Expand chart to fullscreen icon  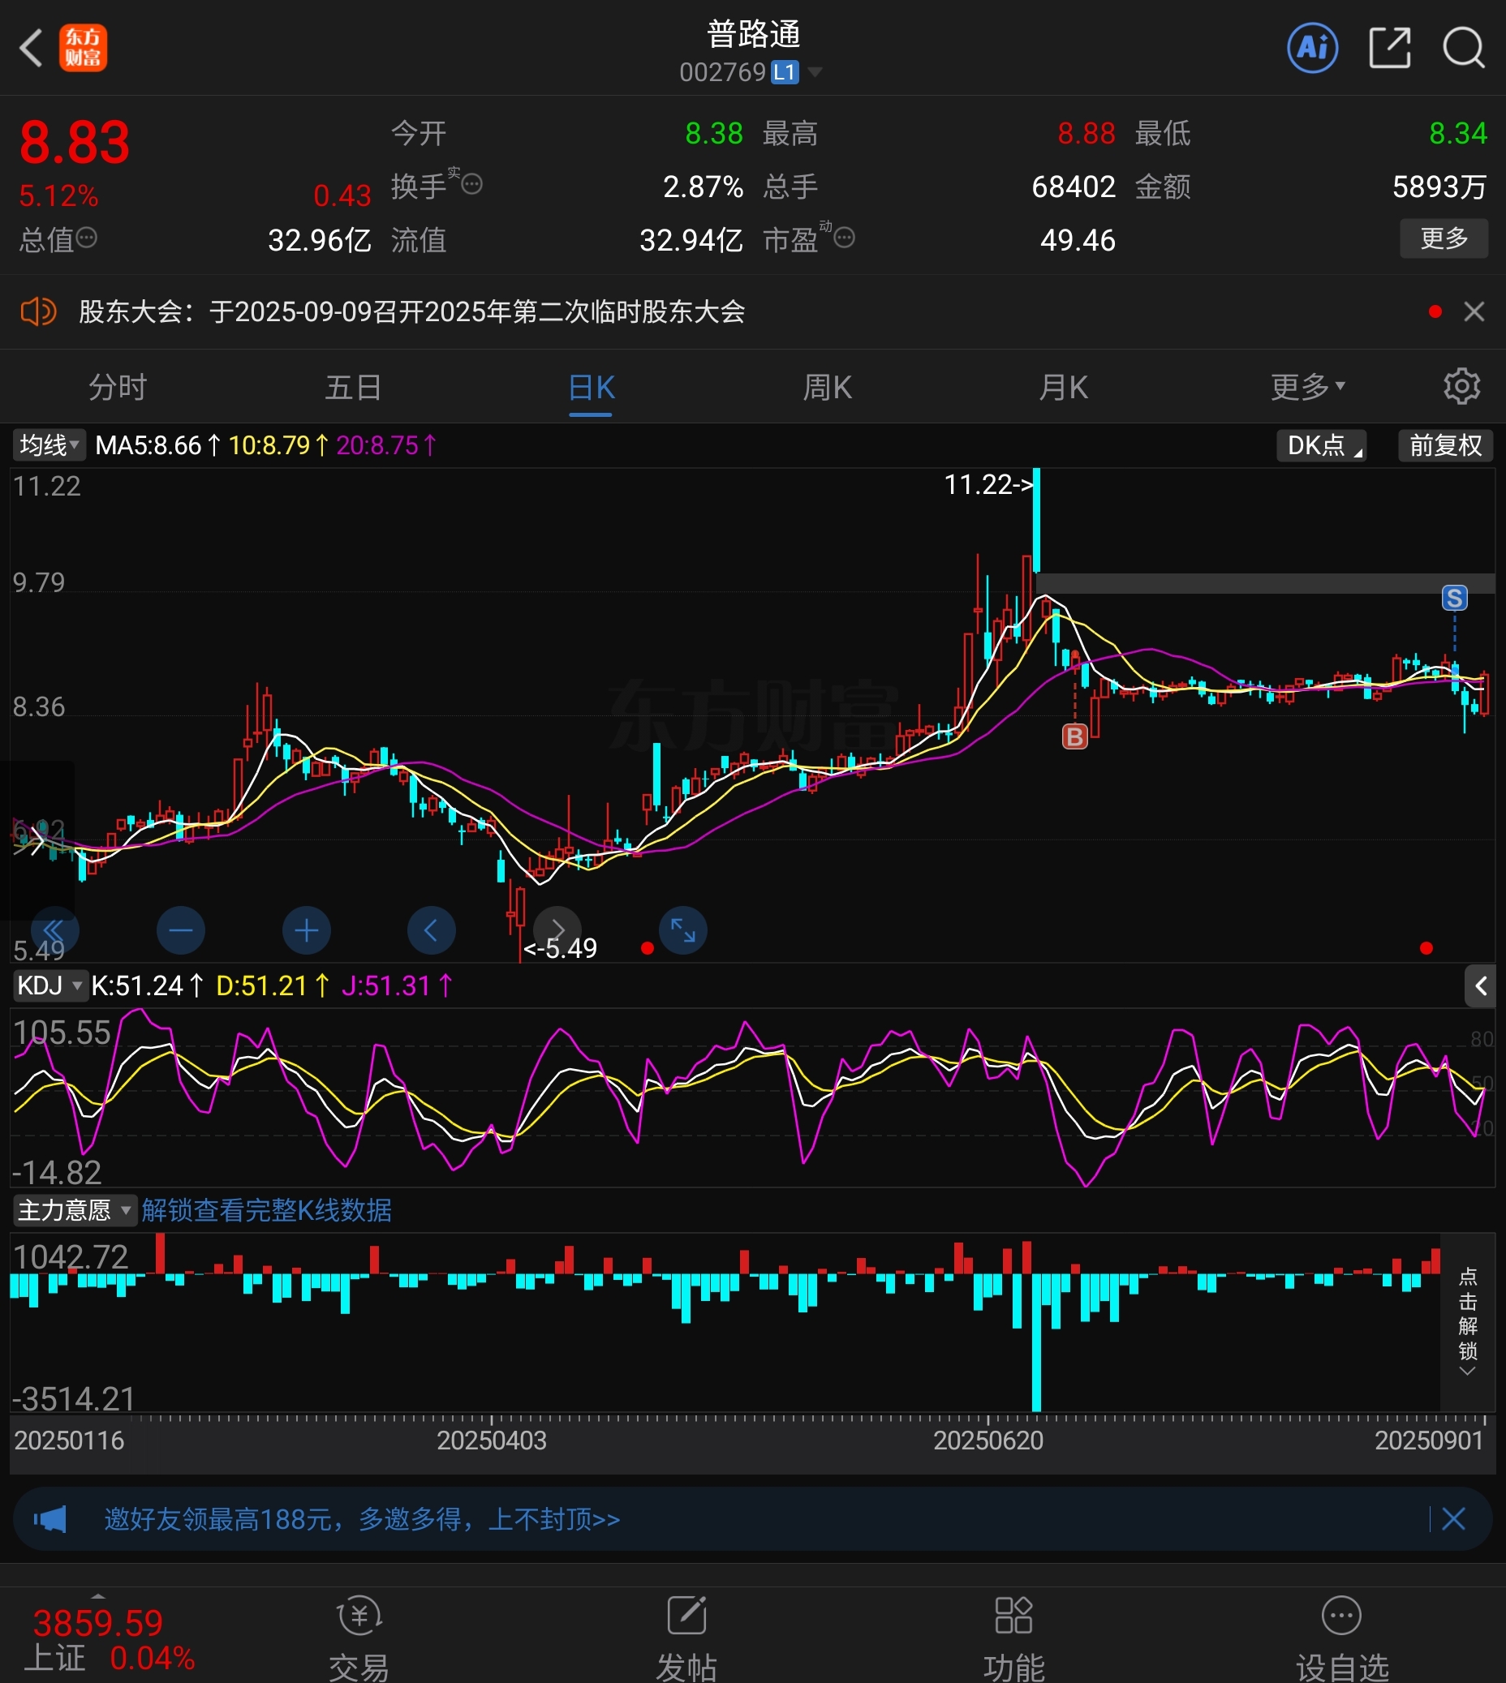point(683,930)
